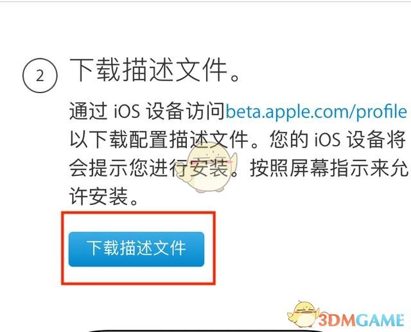Click the white space inside red box below button
Screen dimensions: 411x332
[x=139, y=274]
